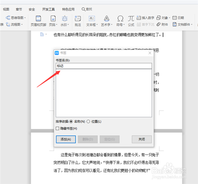Screen dimensions: 198x184
Task: Expand the 页码 dropdown arrow
Action: (x=56, y=25)
